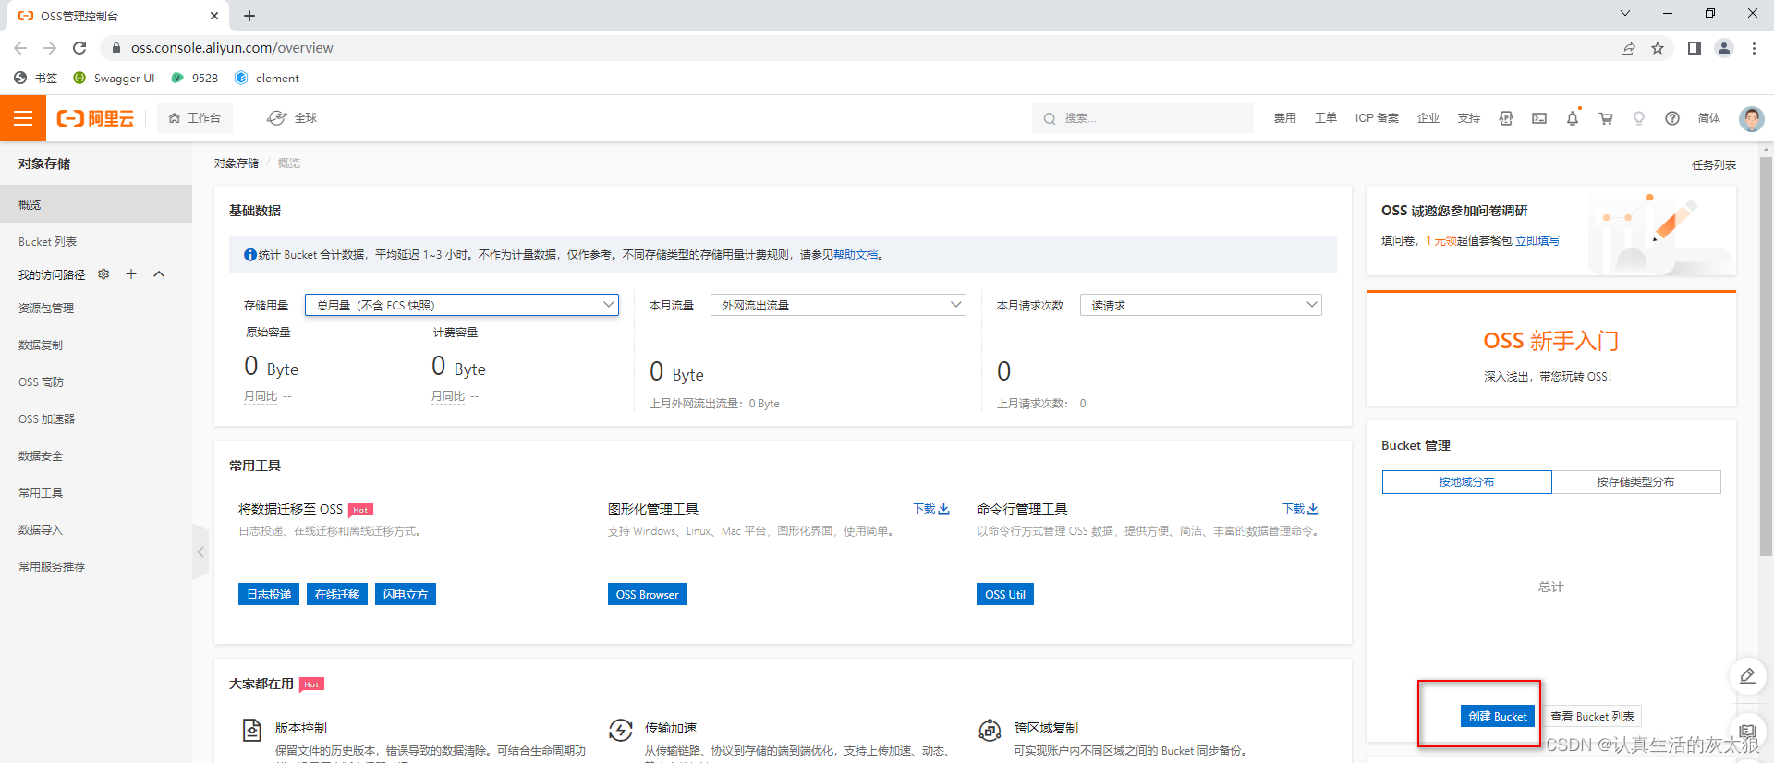Open the Swagger UI bookmark

(x=114, y=79)
